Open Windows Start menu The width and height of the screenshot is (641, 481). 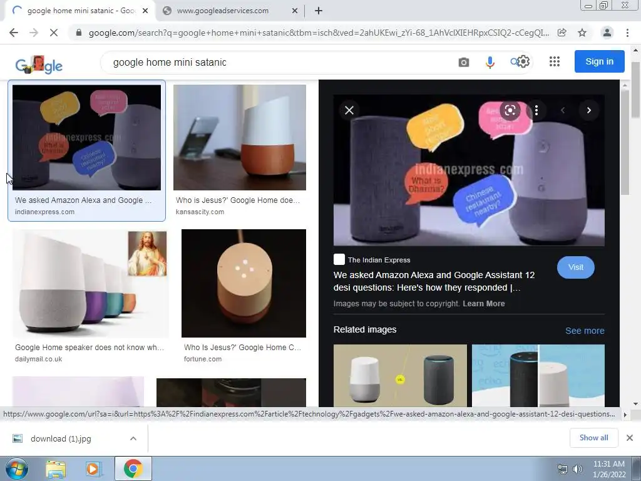[x=16, y=468]
